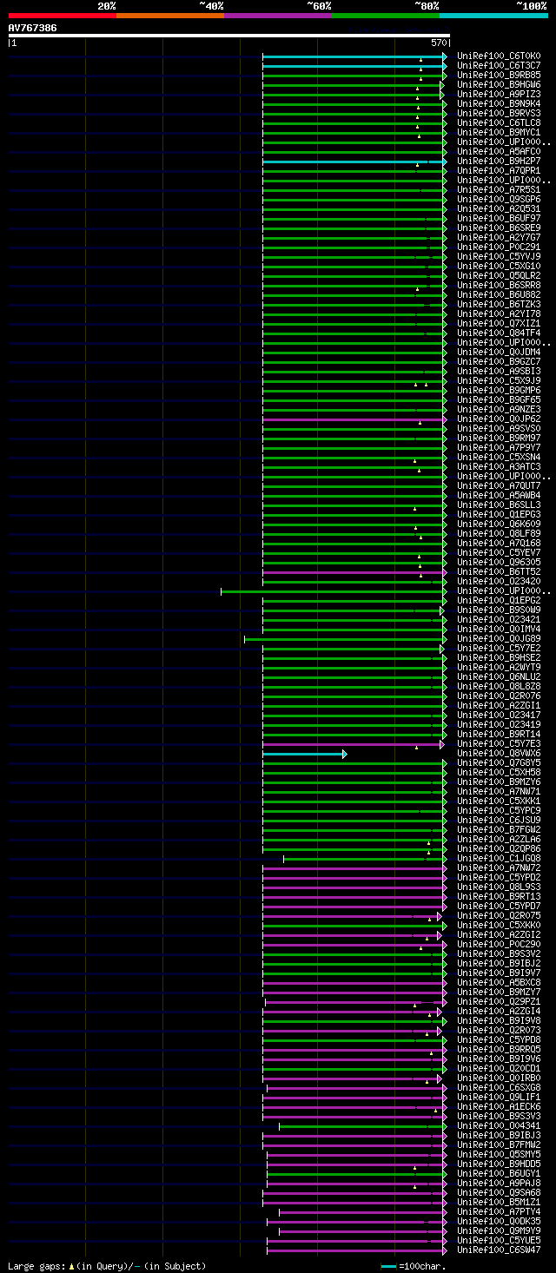556x1273 pixels.
Task: Click label UniRef100_A7PTY4
Action: [x=499, y=1212]
